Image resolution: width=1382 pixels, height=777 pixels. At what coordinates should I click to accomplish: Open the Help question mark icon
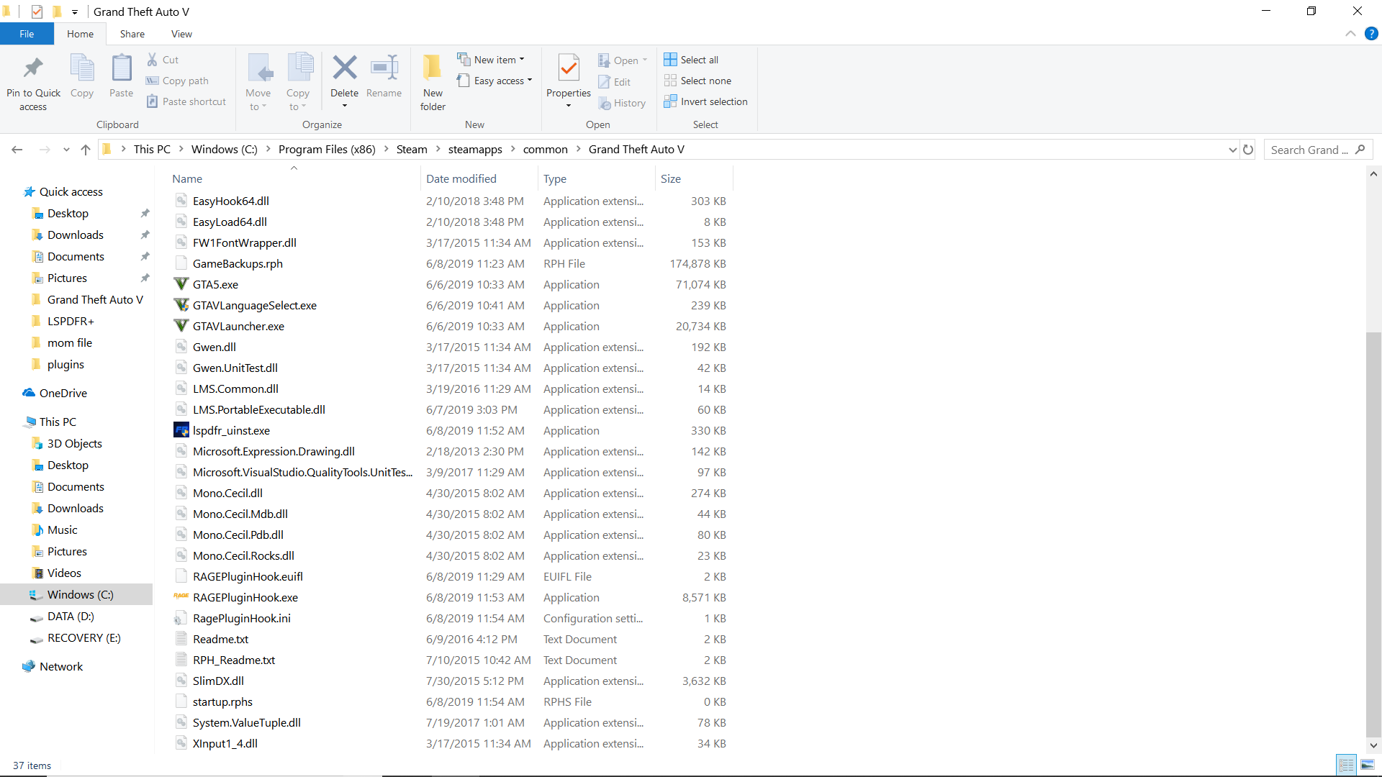pos(1371,34)
